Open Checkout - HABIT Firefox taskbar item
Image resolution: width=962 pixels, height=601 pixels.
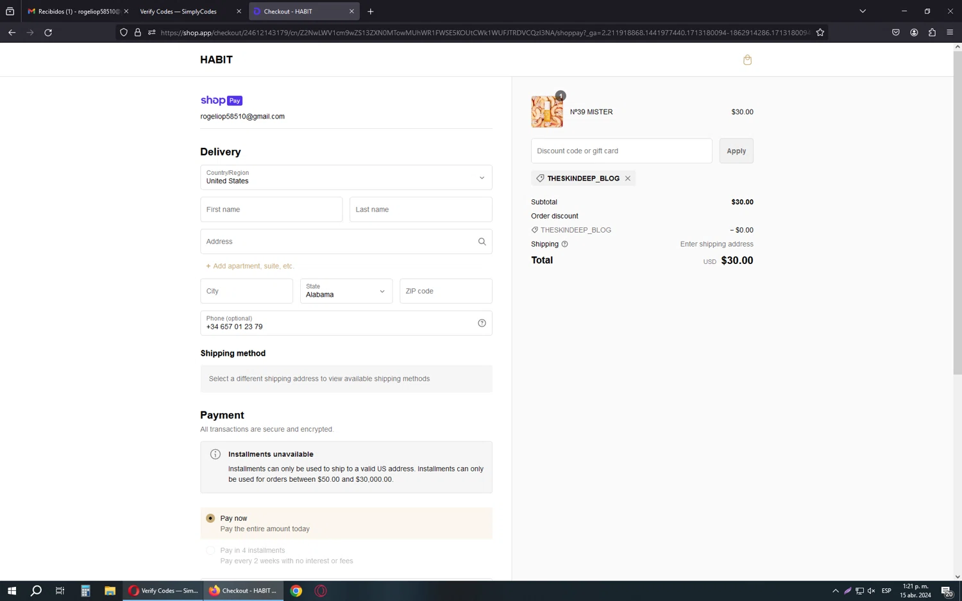(244, 591)
